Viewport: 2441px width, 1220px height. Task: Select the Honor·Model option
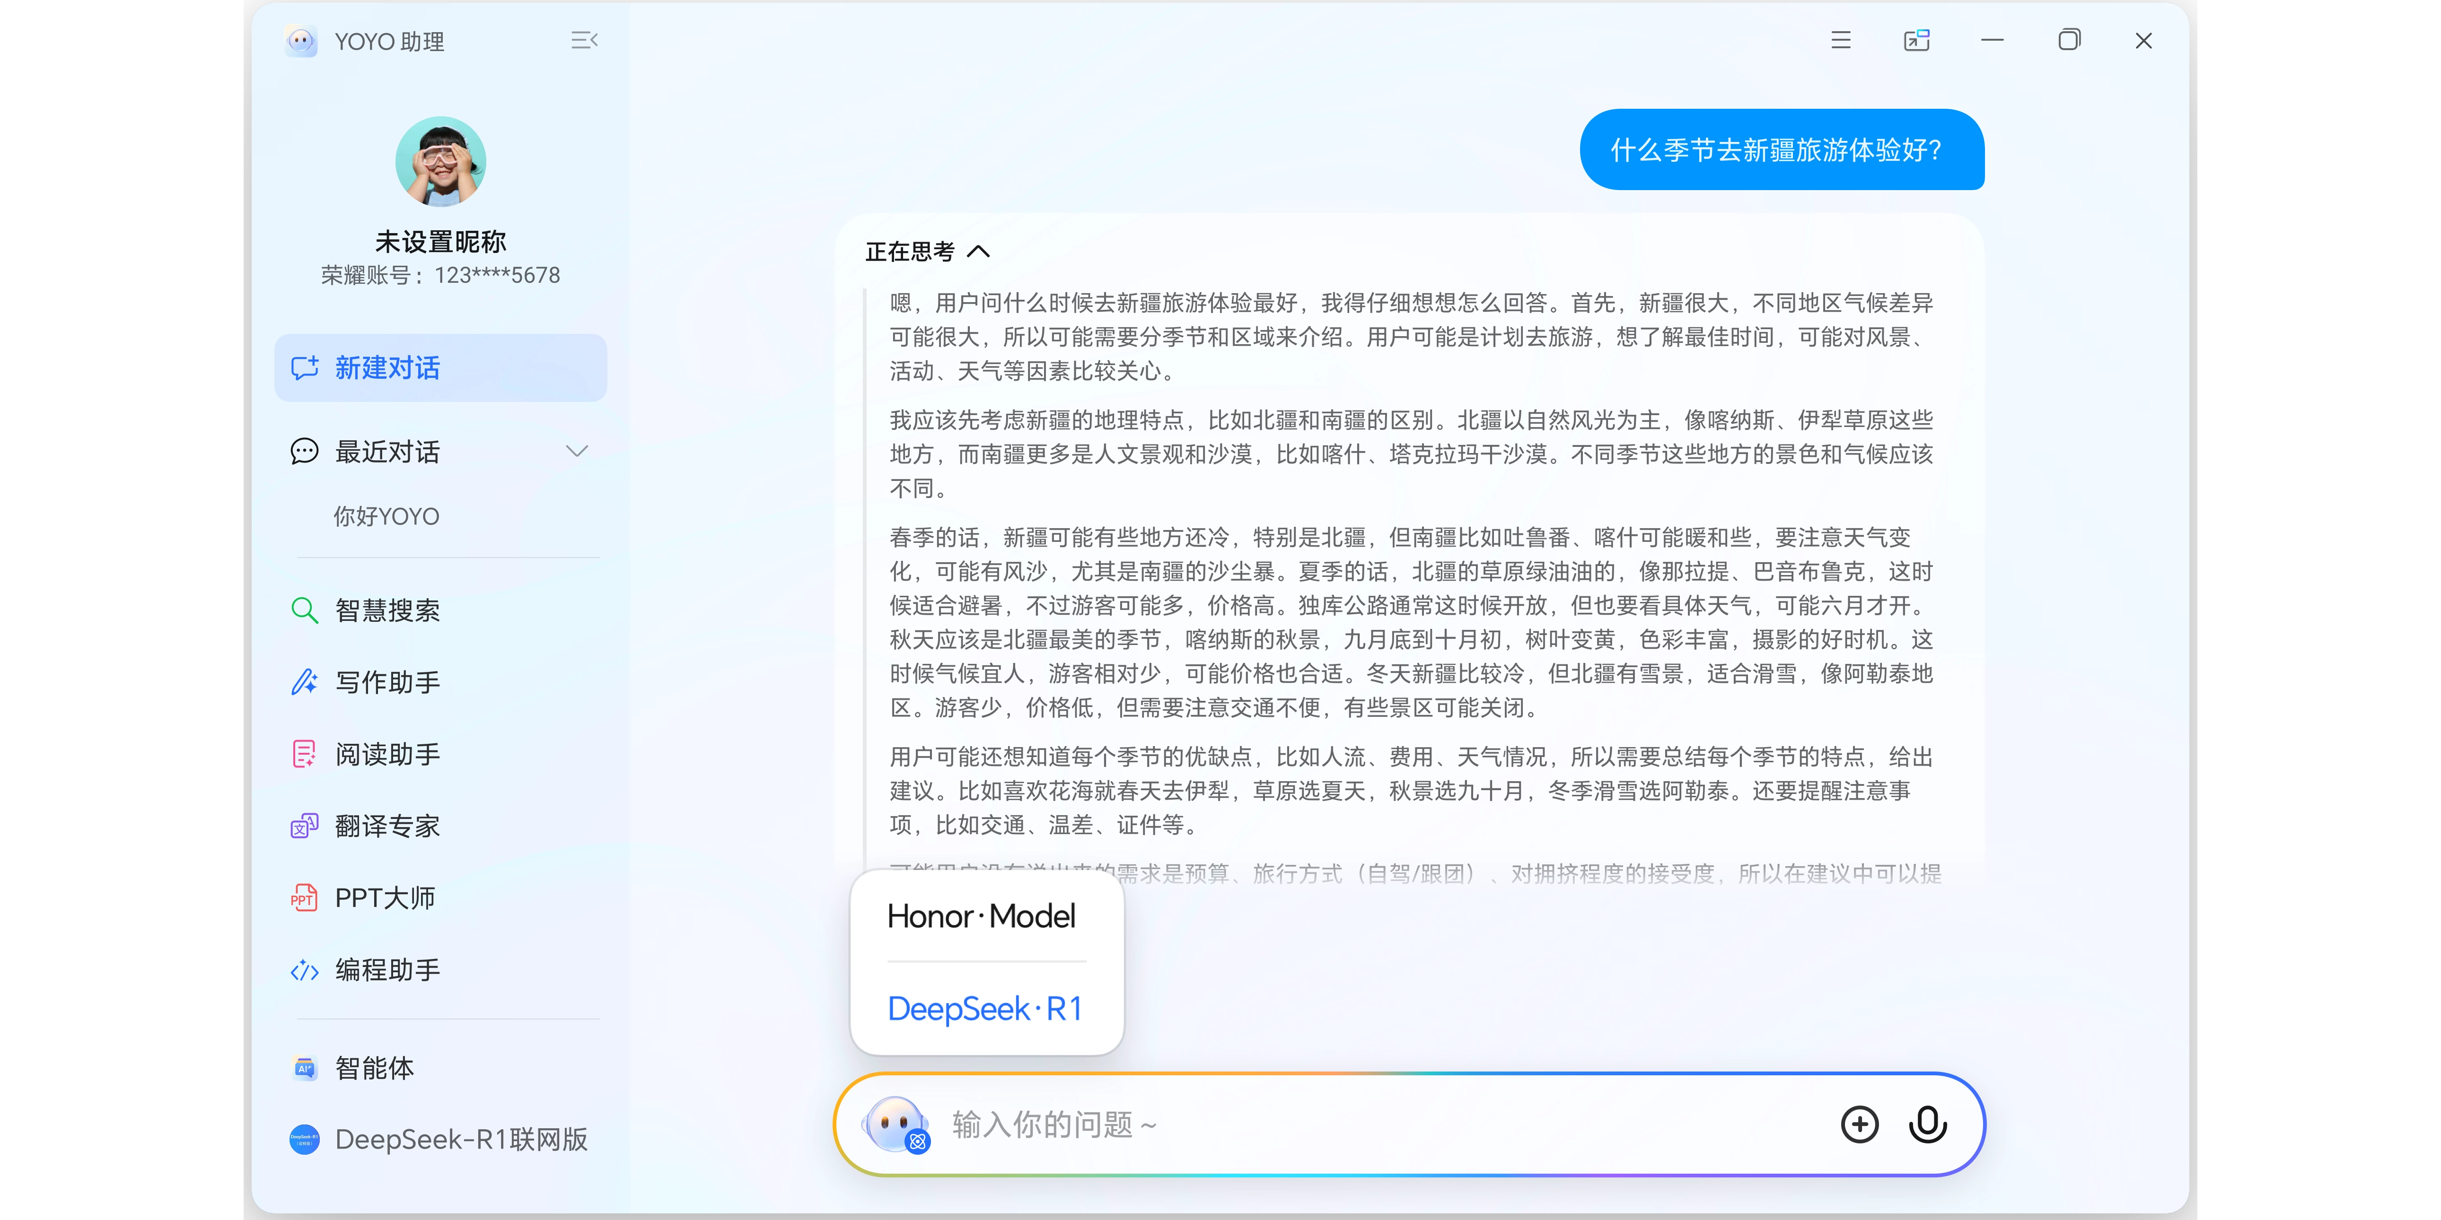(x=981, y=916)
